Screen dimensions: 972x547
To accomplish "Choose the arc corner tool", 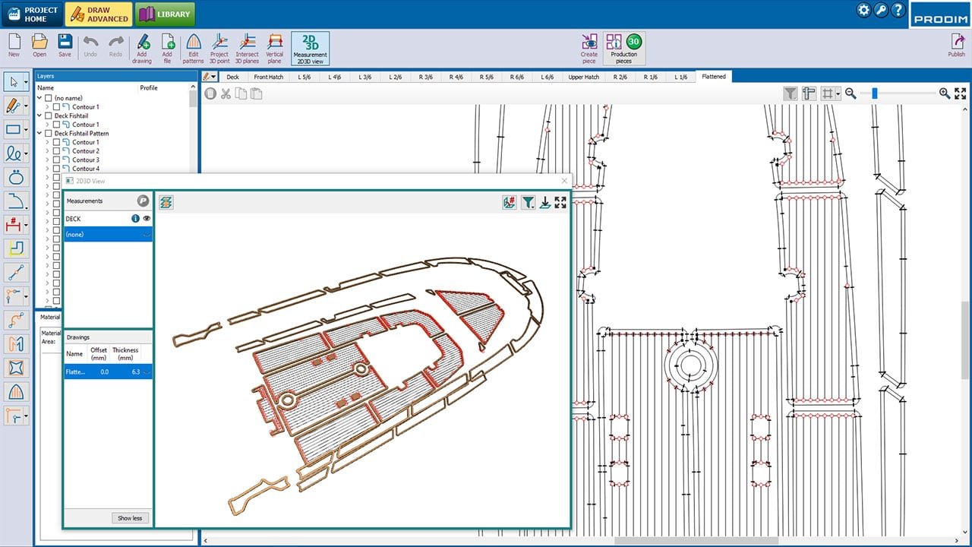I will [16, 201].
